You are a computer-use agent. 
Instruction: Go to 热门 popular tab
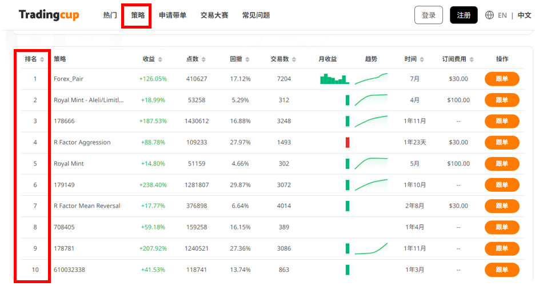tap(110, 15)
